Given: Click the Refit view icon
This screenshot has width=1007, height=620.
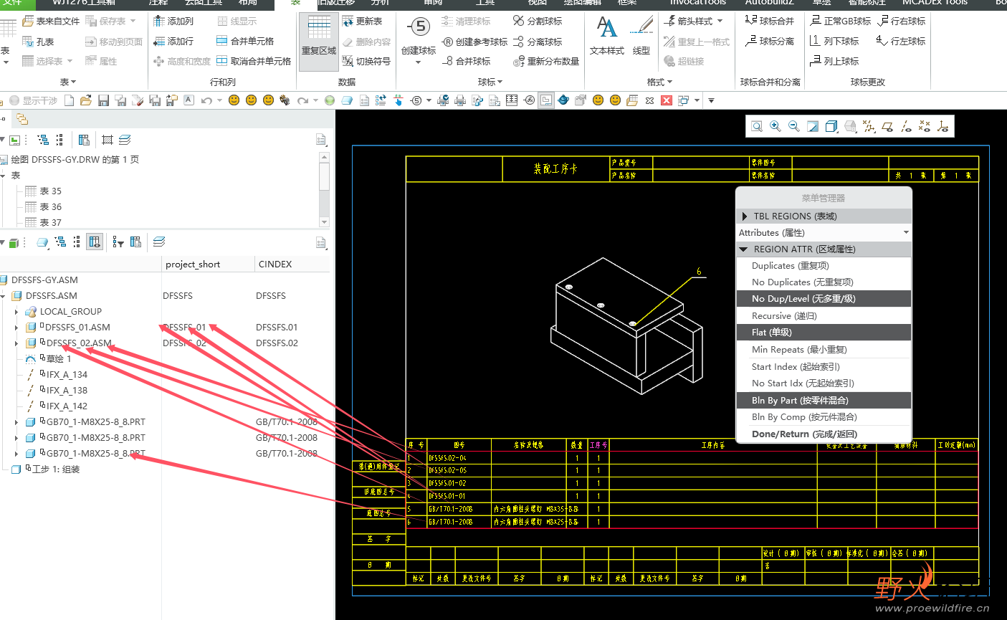Looking at the screenshot, I should (x=756, y=127).
